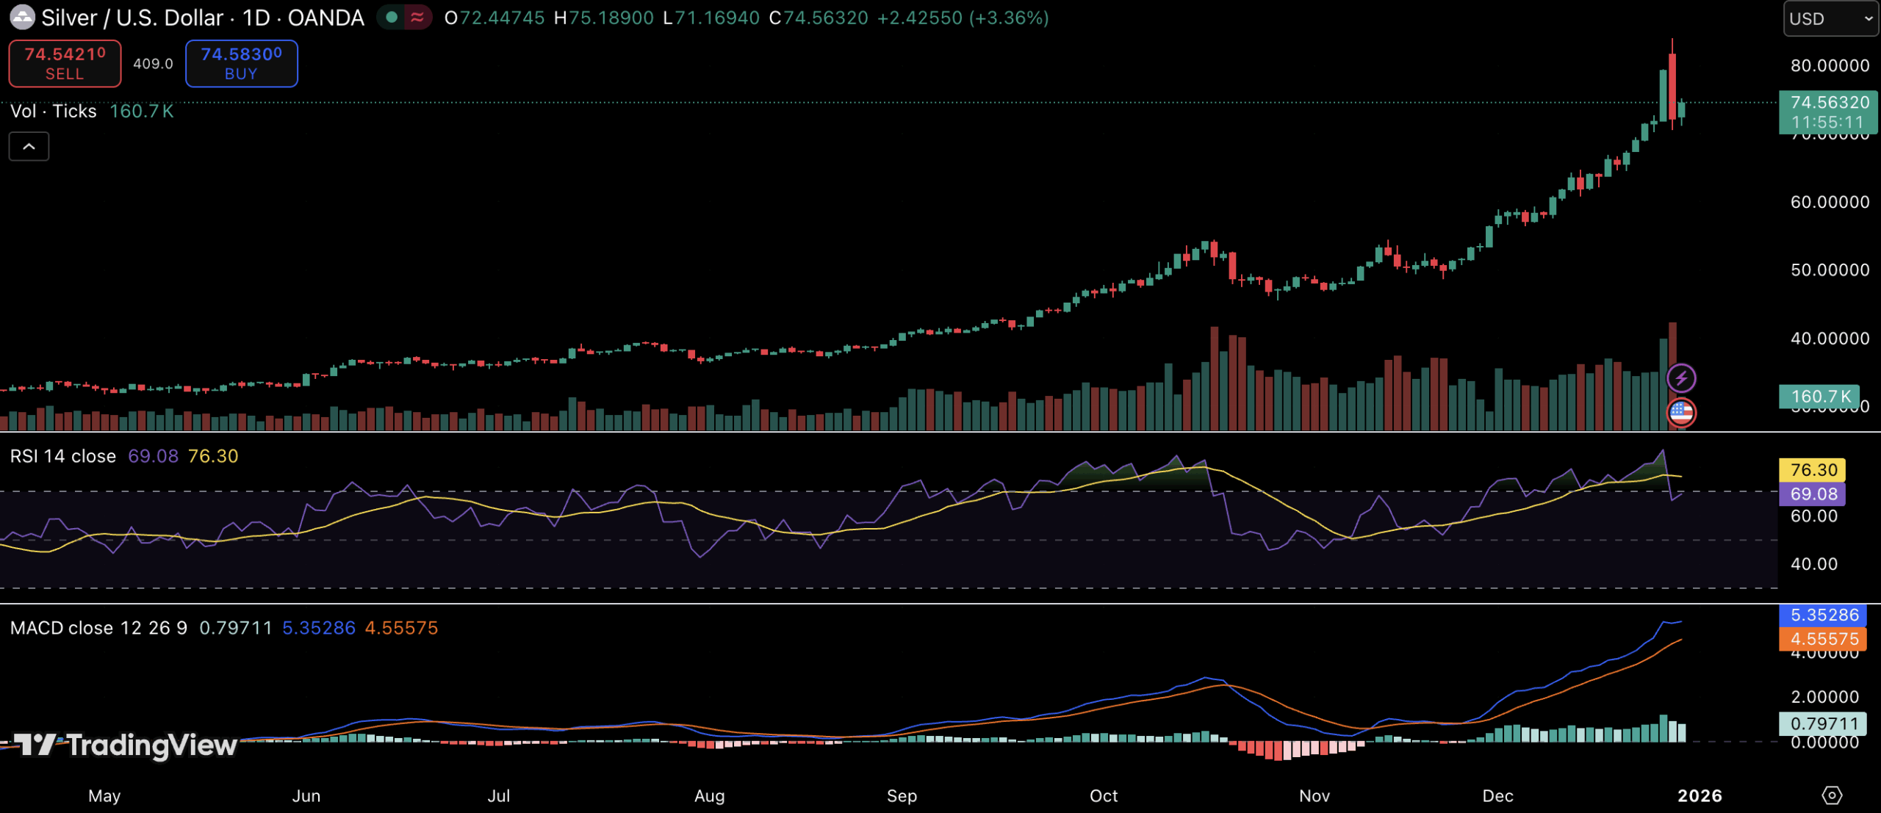
Task: Click the BUY 74.58300 button
Action: (x=241, y=63)
